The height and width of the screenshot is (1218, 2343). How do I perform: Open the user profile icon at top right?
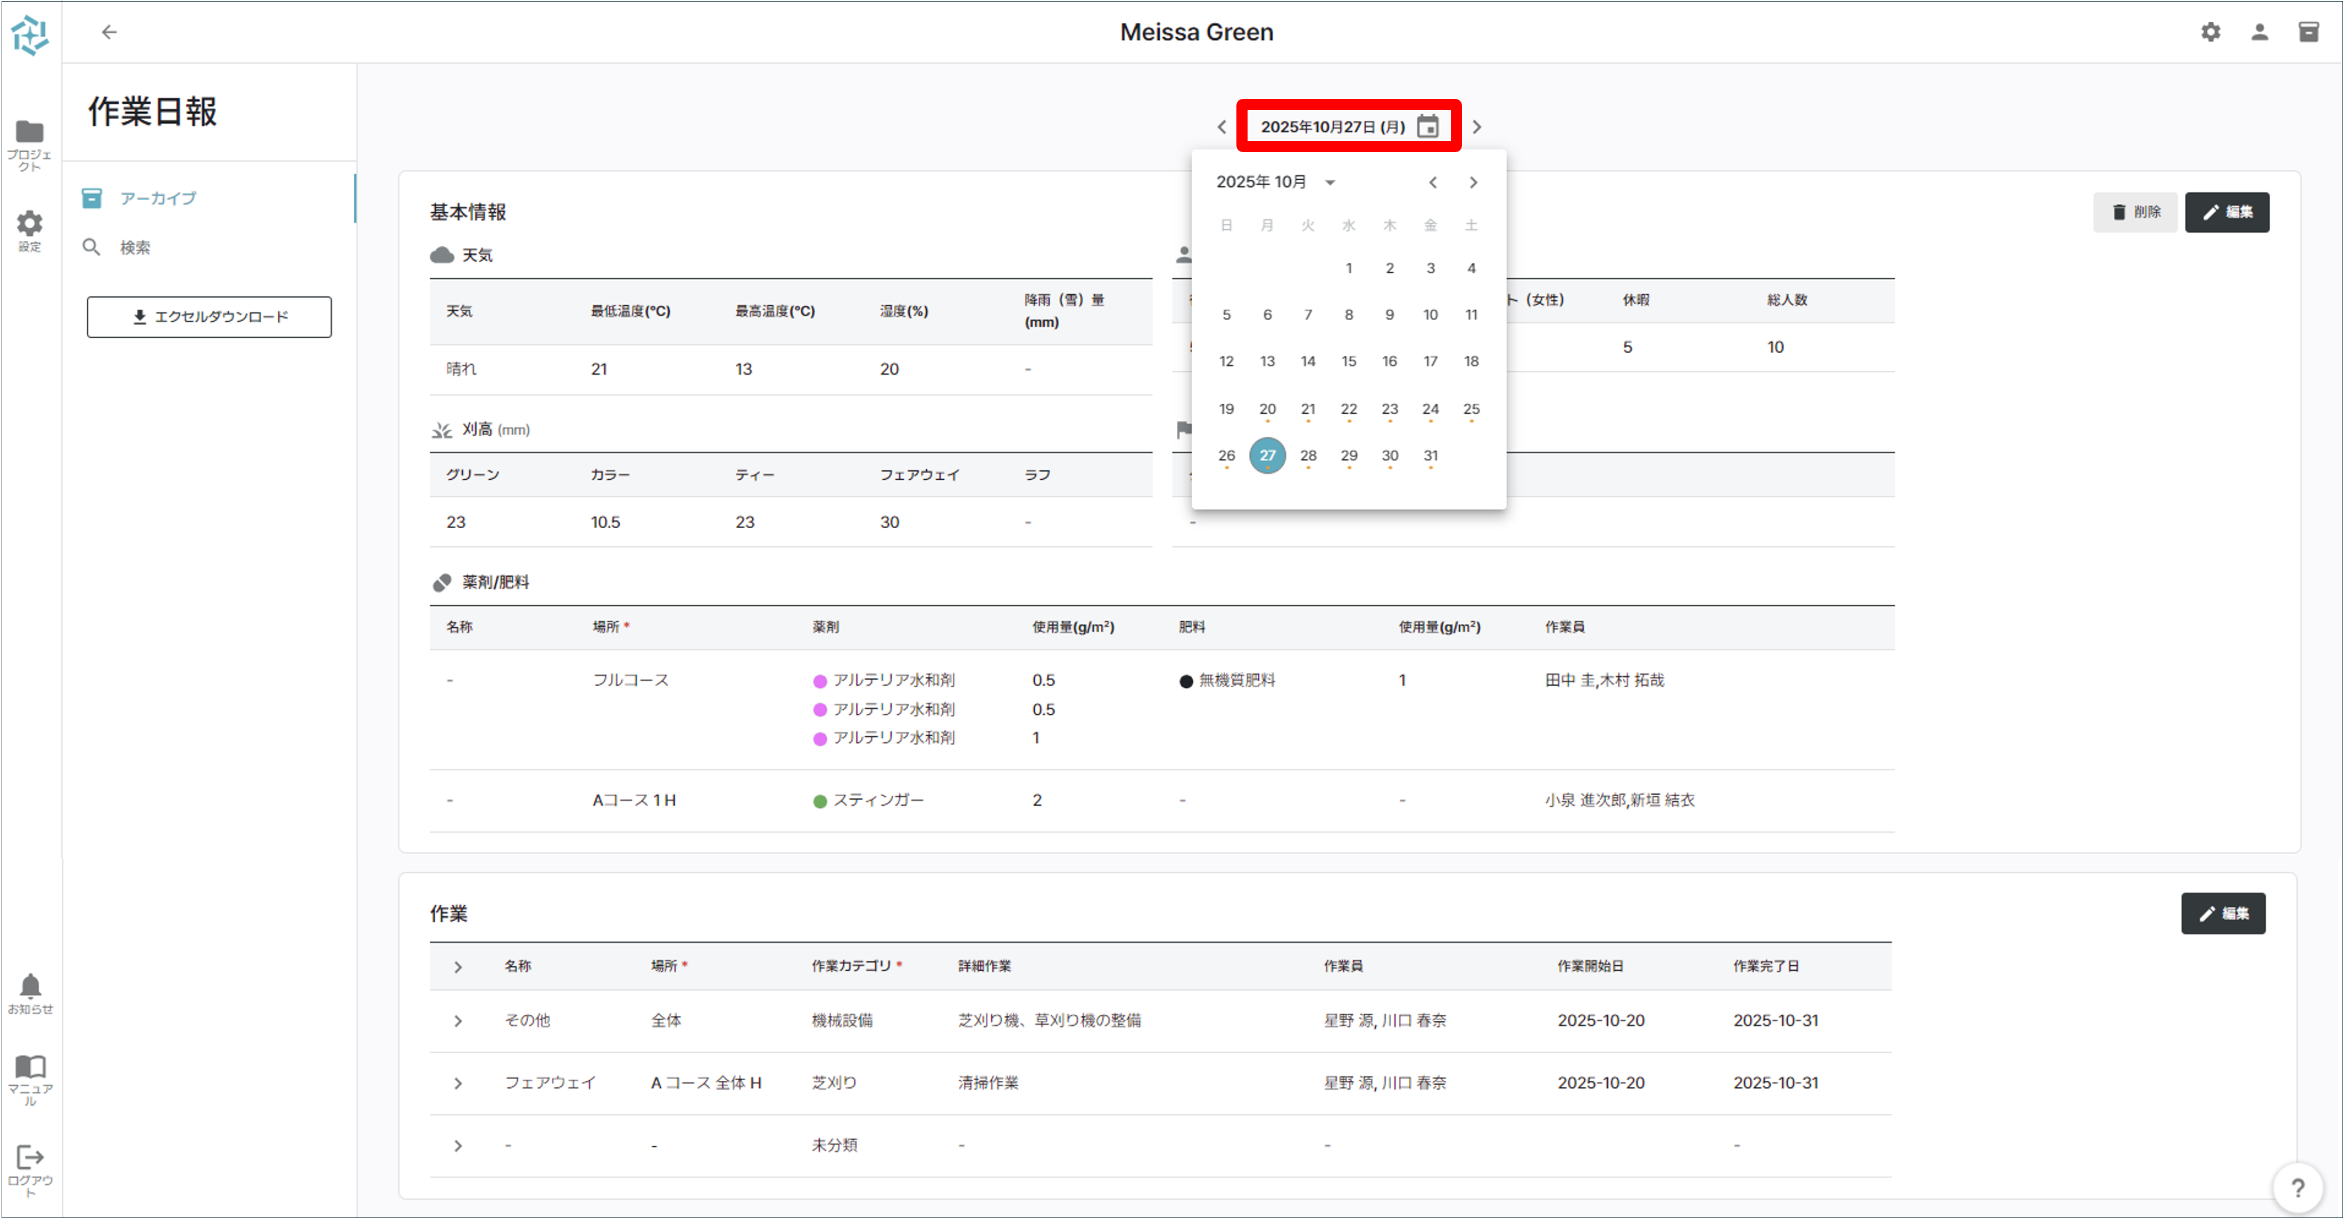click(x=2260, y=32)
